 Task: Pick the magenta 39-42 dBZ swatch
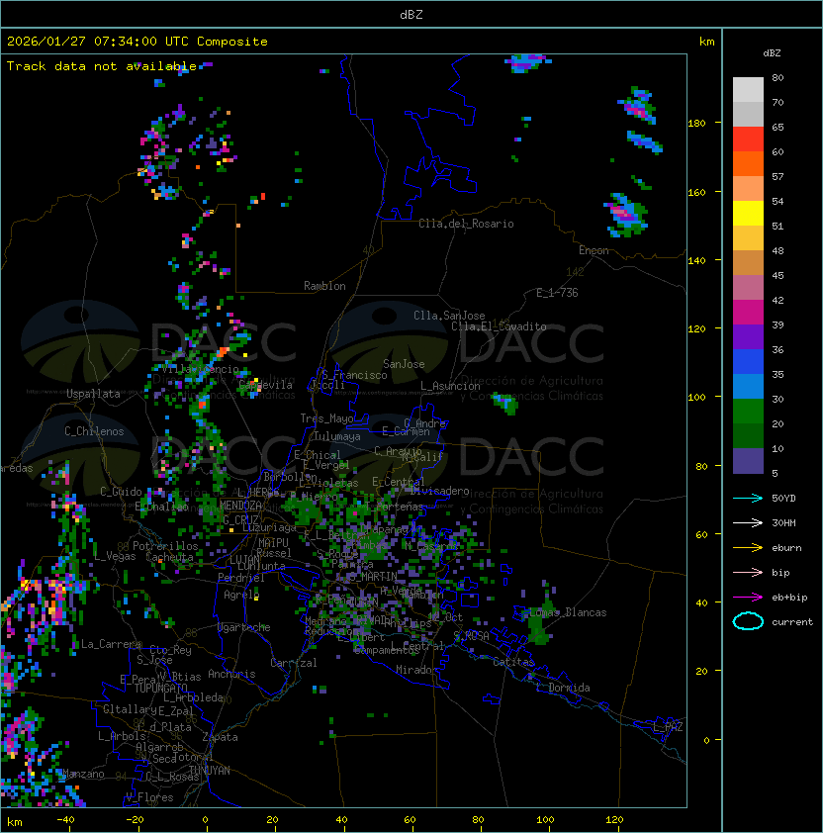pyautogui.click(x=748, y=312)
